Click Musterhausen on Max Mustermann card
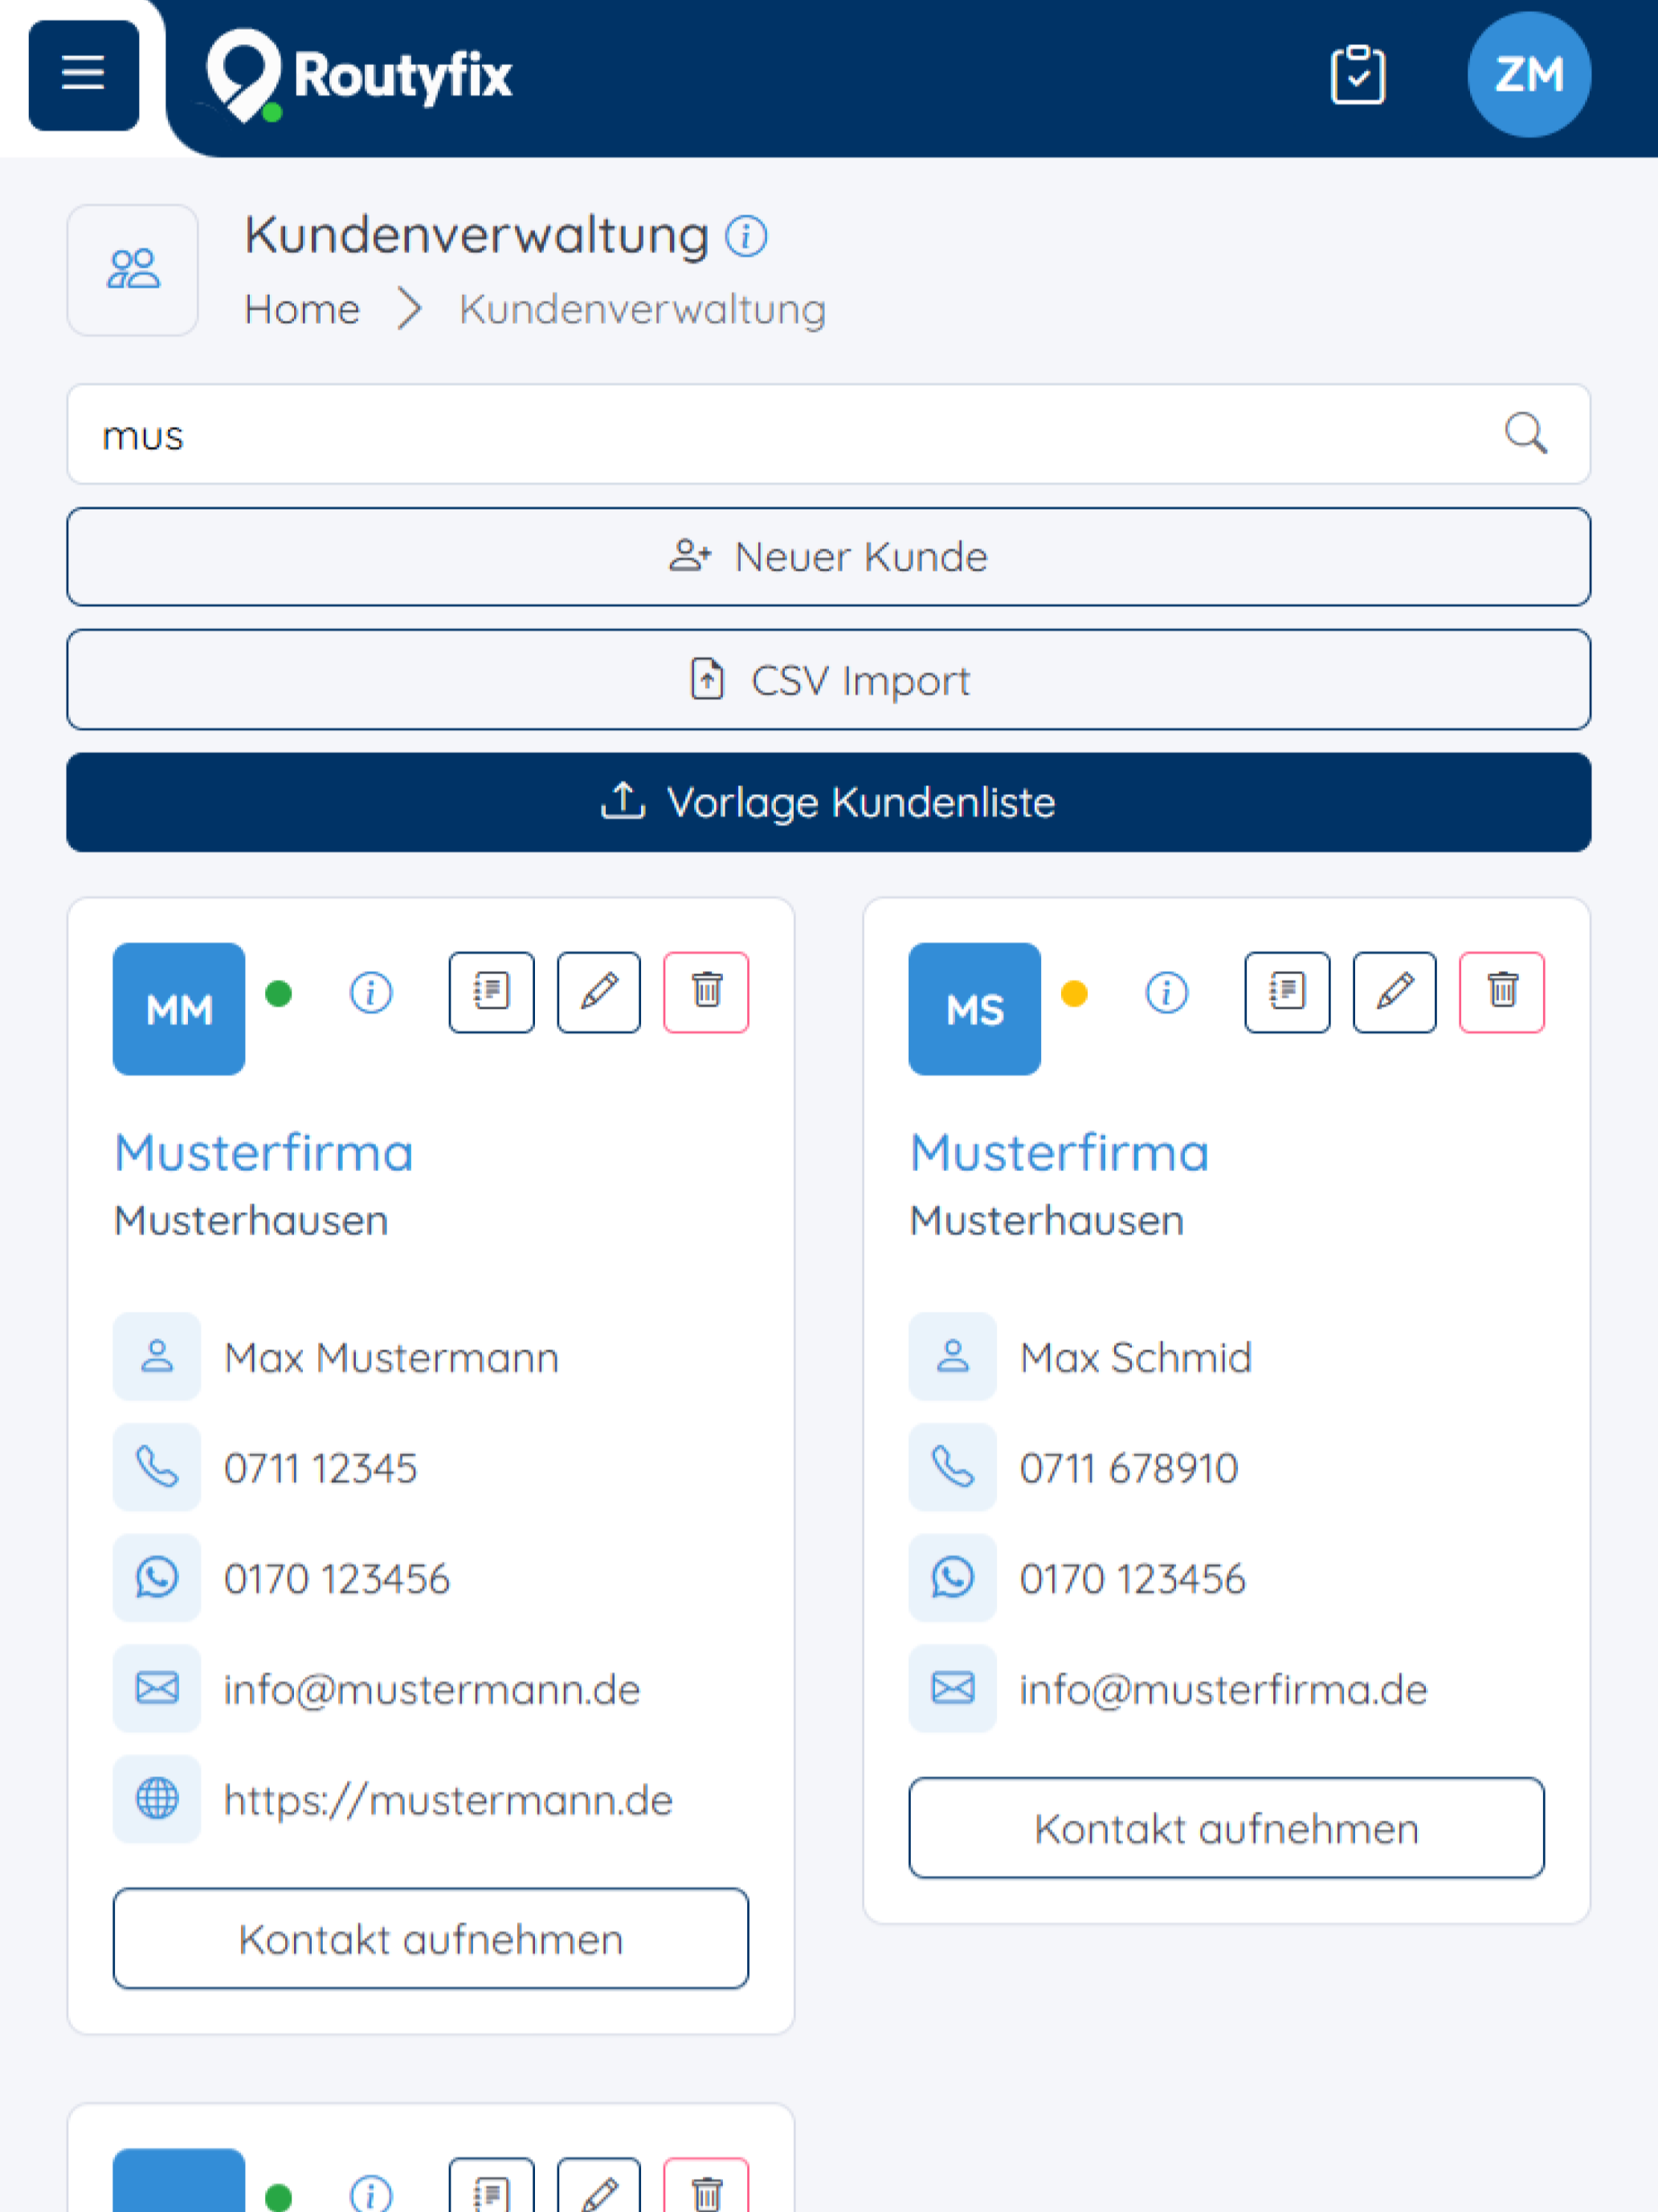Viewport: 1658px width, 2212px height. 251,1220
